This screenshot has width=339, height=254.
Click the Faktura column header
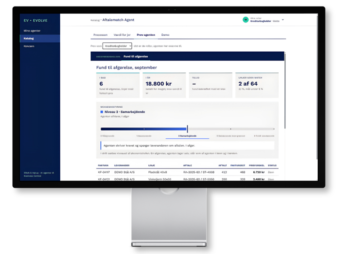[103, 166]
